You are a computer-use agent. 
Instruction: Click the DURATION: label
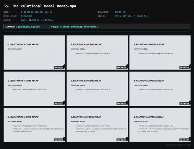(103, 12)
